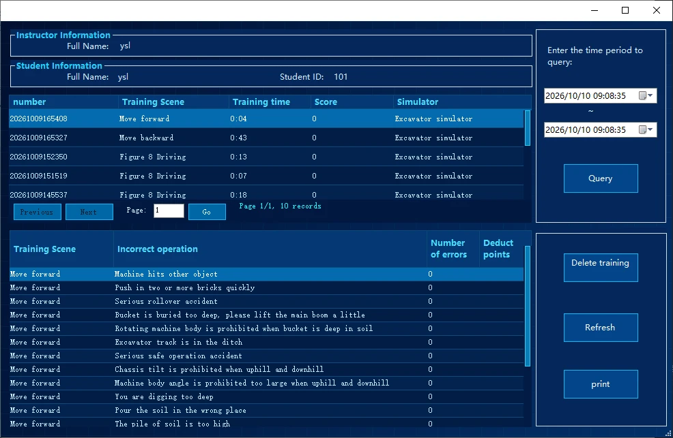This screenshot has width=673, height=438.
Task: Select row Serious safe operation accident
Action: pos(266,356)
